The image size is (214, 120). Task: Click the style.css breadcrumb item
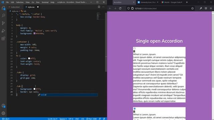coord(15,11)
